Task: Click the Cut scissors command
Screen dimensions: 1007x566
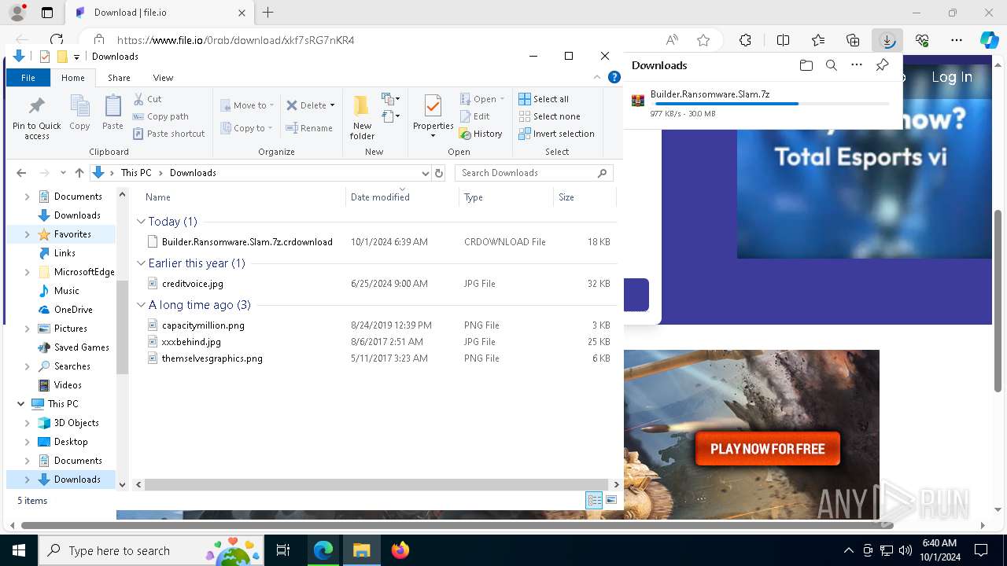Action: pyautogui.click(x=148, y=99)
